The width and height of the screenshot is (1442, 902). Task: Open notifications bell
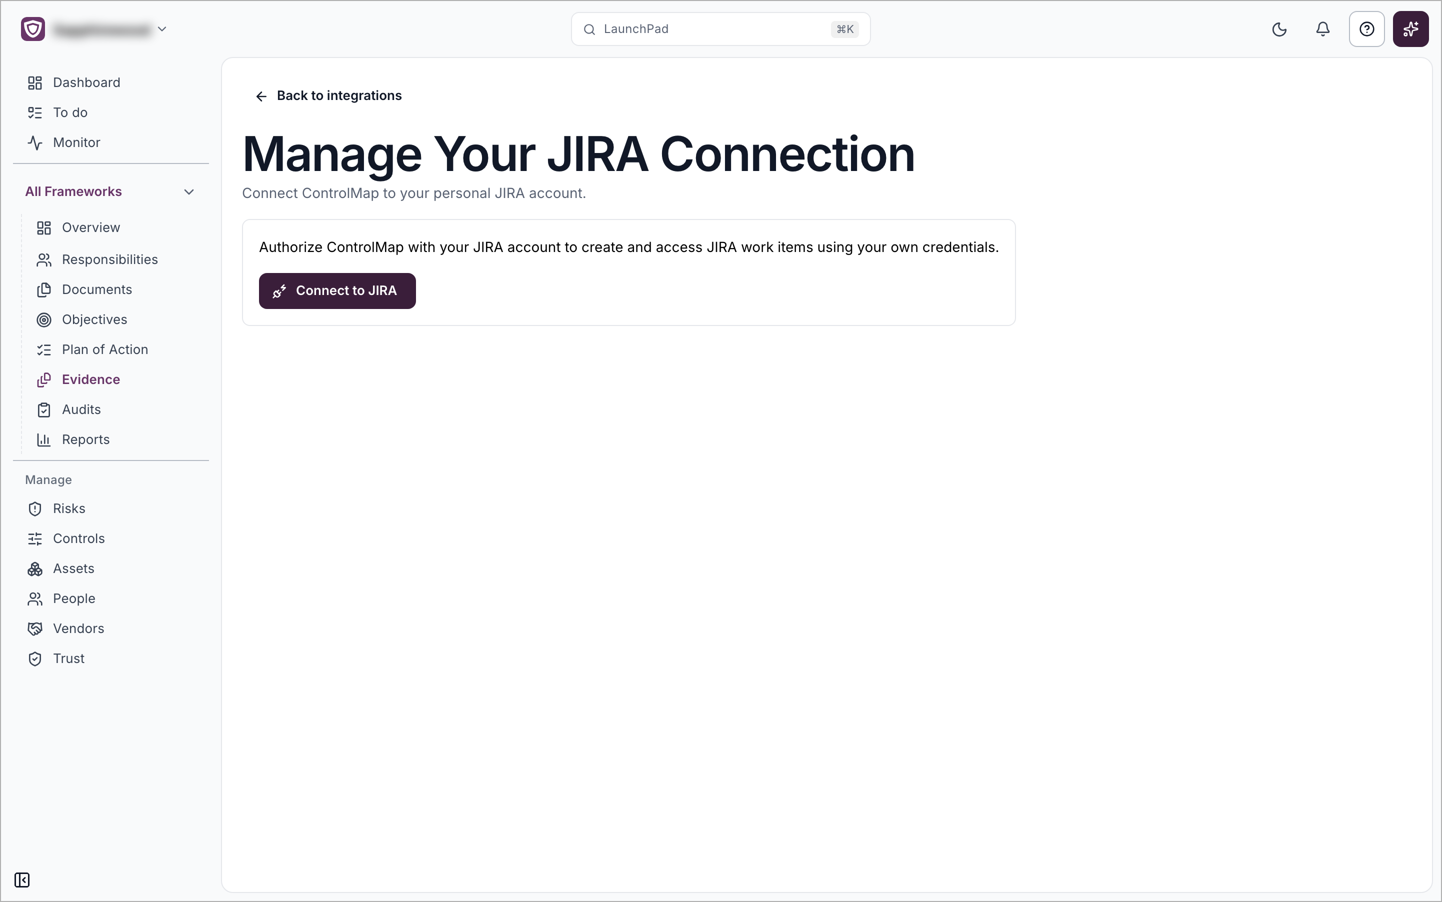tap(1322, 29)
